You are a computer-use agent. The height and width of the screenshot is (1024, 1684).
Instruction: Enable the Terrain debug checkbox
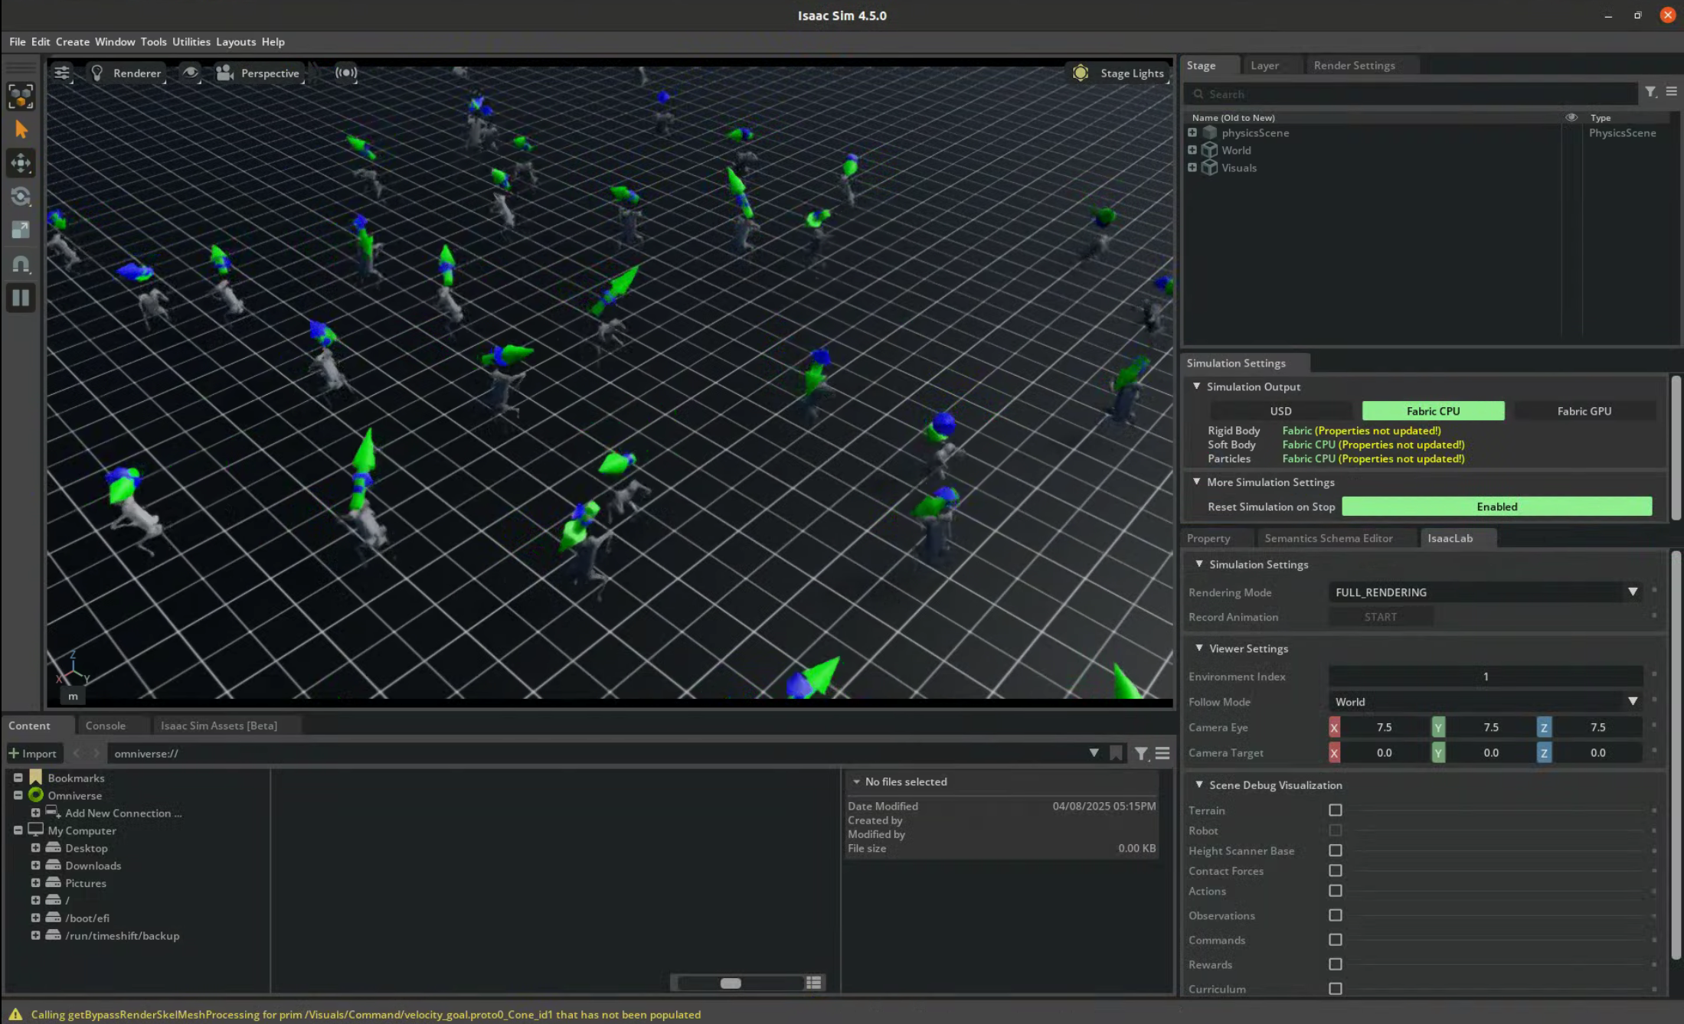pyautogui.click(x=1335, y=810)
